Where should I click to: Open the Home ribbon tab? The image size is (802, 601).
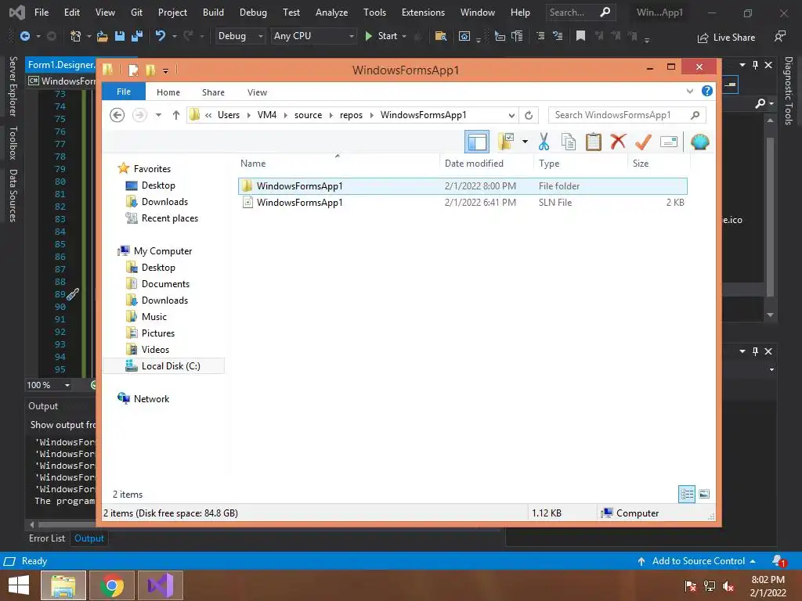[x=168, y=92]
